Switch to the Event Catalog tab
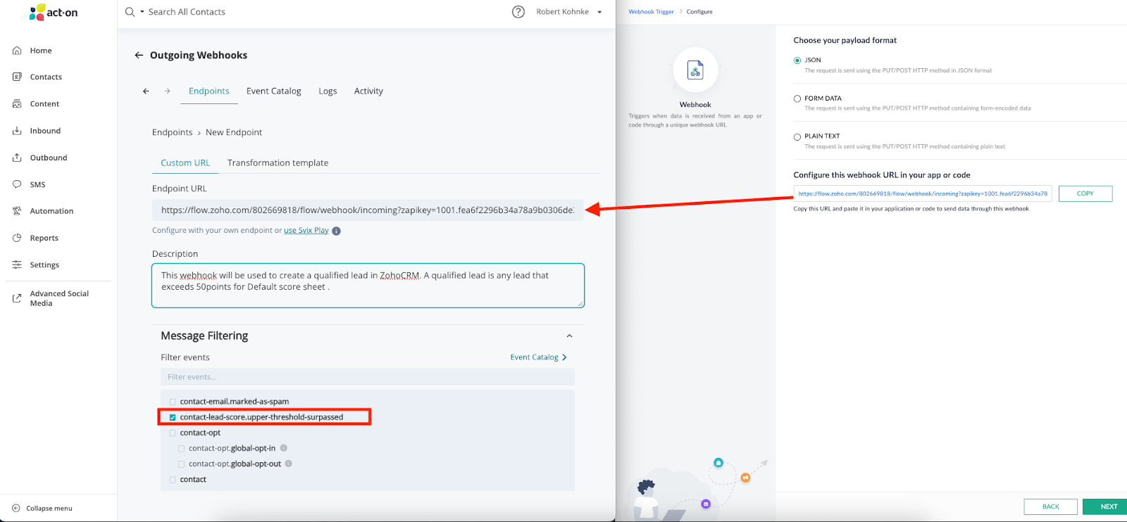The image size is (1127, 522). point(274,91)
